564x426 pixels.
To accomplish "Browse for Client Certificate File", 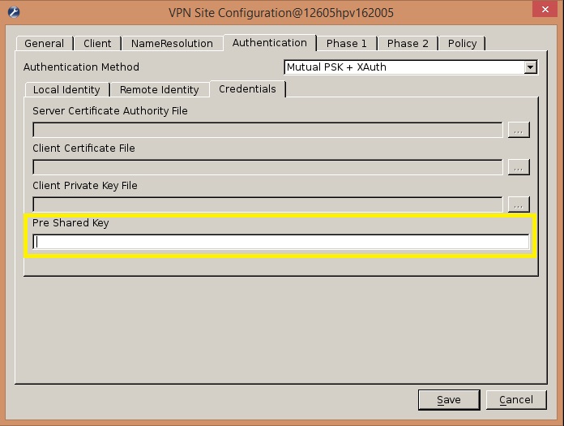I will [519, 167].
